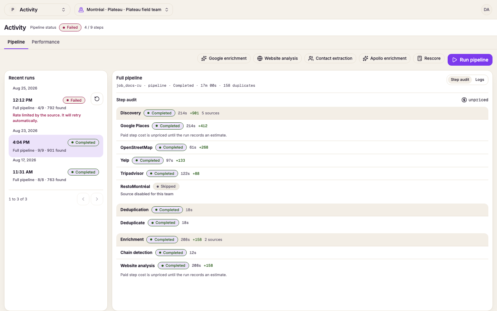This screenshot has width=497, height=311.
Task: Select the 11:31 AM completed run
Action: (x=56, y=176)
